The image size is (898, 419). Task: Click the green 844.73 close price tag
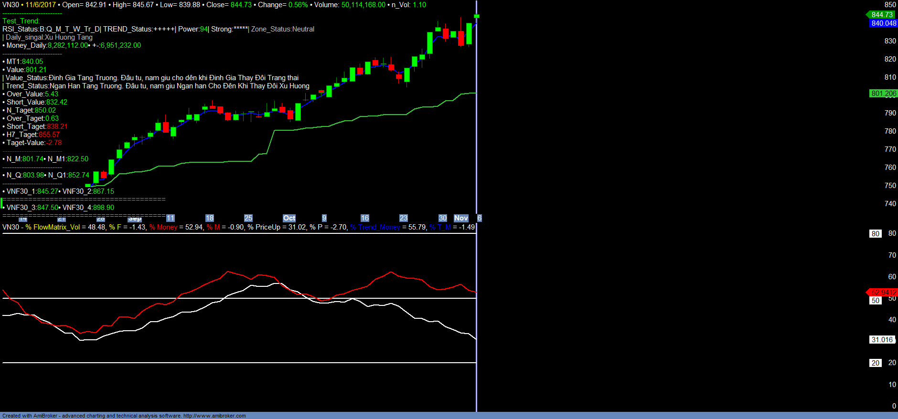(x=881, y=15)
